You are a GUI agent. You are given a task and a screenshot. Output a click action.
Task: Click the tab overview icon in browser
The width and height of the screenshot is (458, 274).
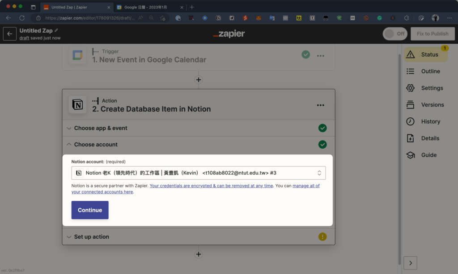pos(33,7)
